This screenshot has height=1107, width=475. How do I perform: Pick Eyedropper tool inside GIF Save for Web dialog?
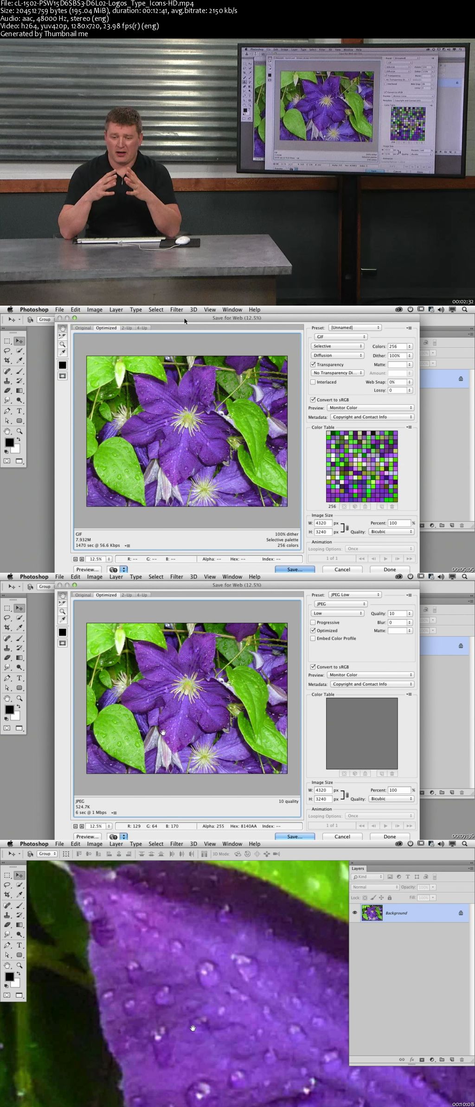coord(62,353)
